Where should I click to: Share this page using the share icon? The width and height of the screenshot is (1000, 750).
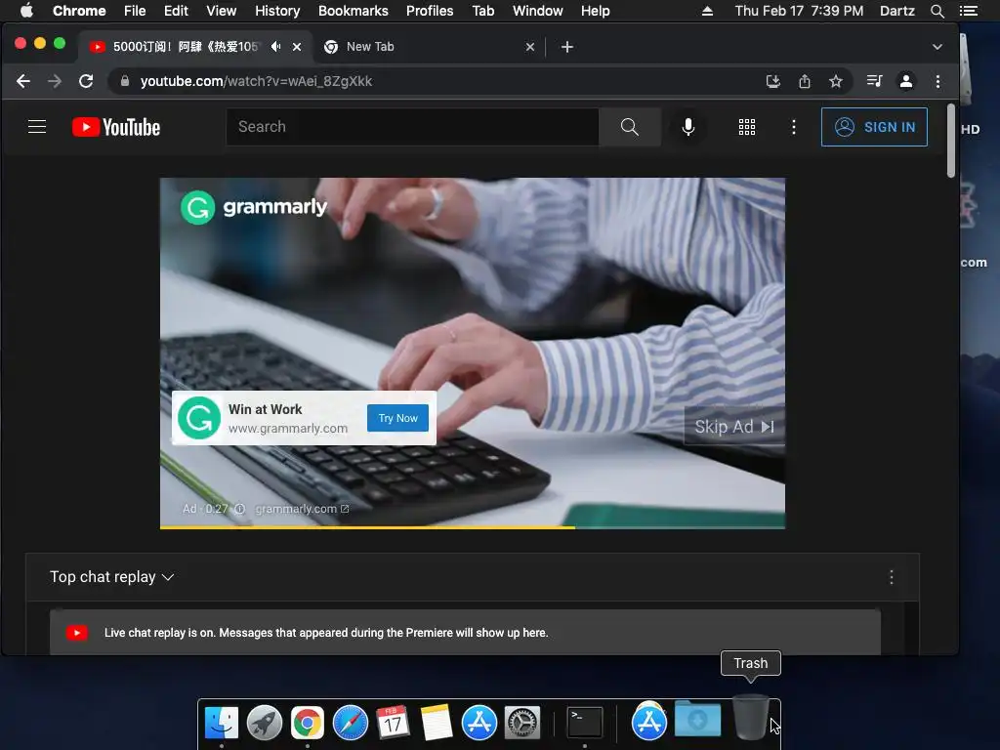click(x=805, y=81)
